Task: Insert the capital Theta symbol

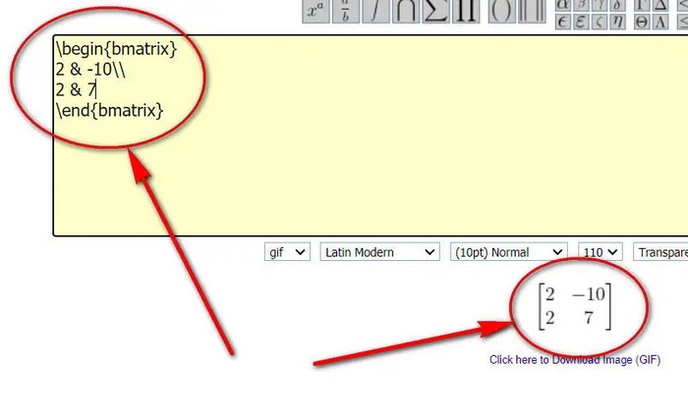Action: pos(642,21)
